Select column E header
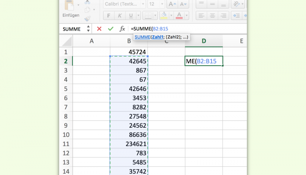306x175 pixels. point(241,41)
